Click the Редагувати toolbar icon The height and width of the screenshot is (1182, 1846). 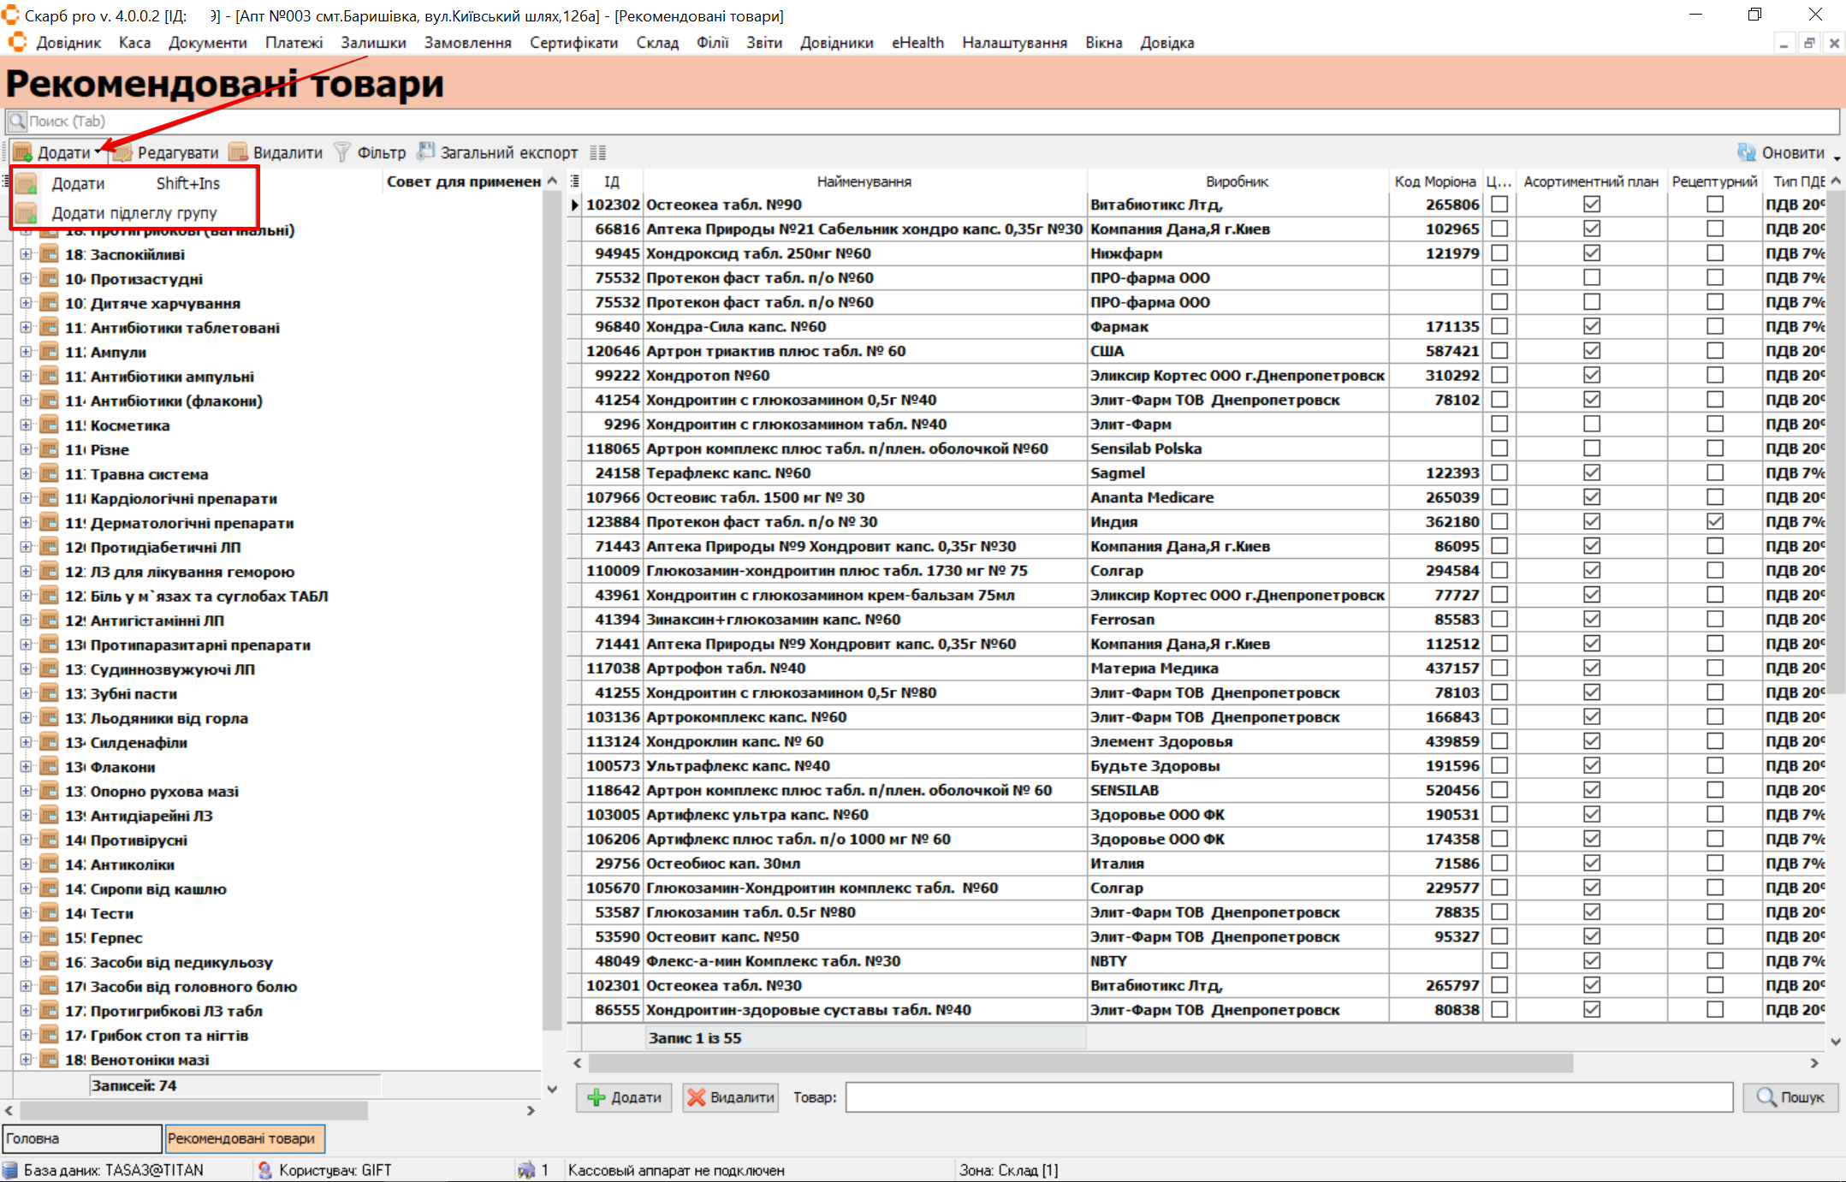(123, 152)
